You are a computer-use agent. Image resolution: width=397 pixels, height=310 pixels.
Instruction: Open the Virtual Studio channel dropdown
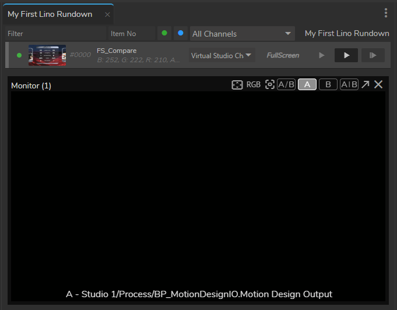(x=222, y=55)
